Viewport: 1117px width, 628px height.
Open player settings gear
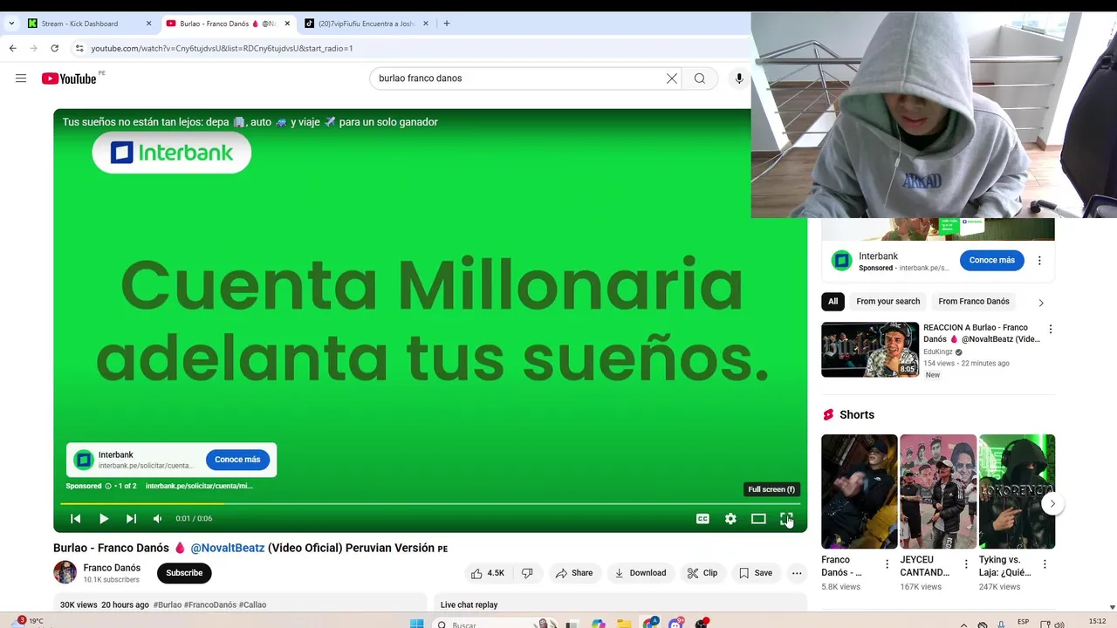(x=730, y=518)
